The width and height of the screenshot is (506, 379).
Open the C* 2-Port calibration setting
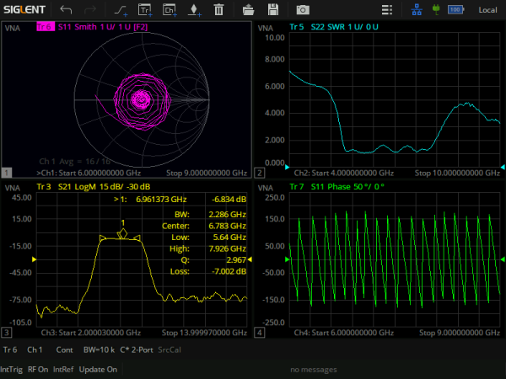tap(137, 349)
